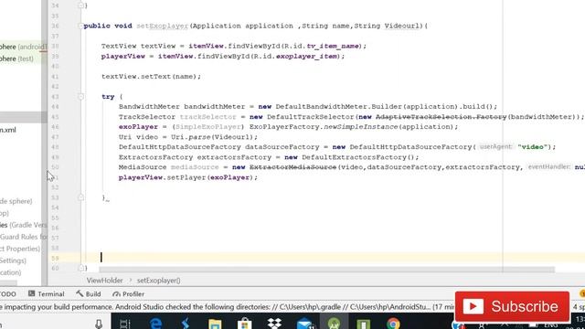The image size is (585, 329).
Task: Select the 'Properties)' item in the project tree
Action: pyautogui.click(x=20, y=249)
